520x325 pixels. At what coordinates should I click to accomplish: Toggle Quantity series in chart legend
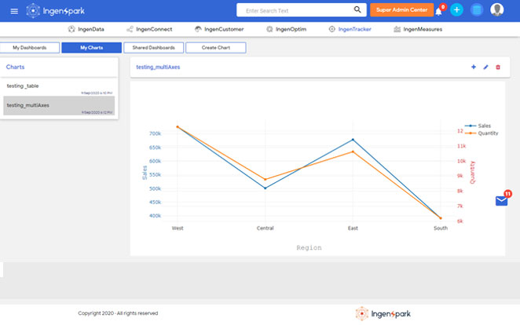(483, 133)
